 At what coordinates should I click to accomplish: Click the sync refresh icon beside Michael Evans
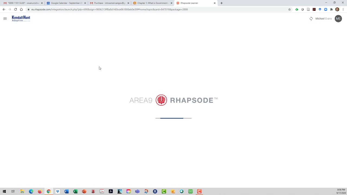click(x=311, y=19)
